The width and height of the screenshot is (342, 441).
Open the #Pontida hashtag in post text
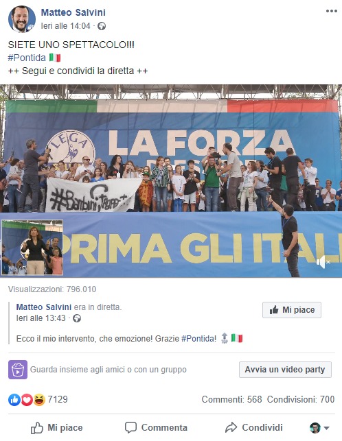[x=27, y=58]
